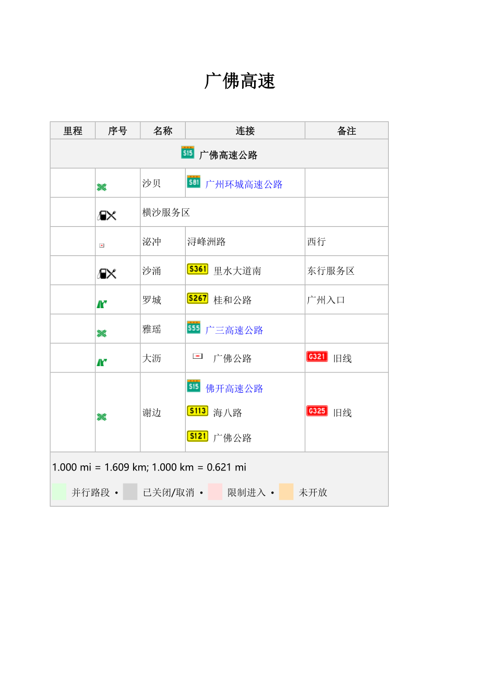Viewport: 480px width, 680px height.
Task: Open the 广三高速公路 link
Action: (234, 330)
